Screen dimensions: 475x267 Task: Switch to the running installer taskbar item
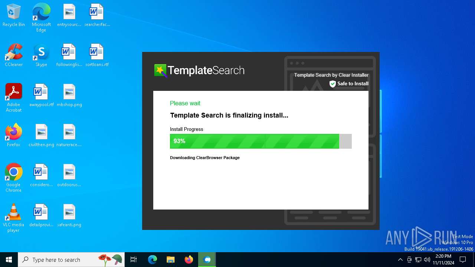207,260
